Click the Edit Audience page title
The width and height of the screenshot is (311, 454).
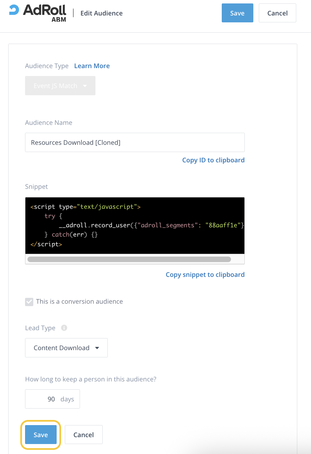[x=101, y=13]
